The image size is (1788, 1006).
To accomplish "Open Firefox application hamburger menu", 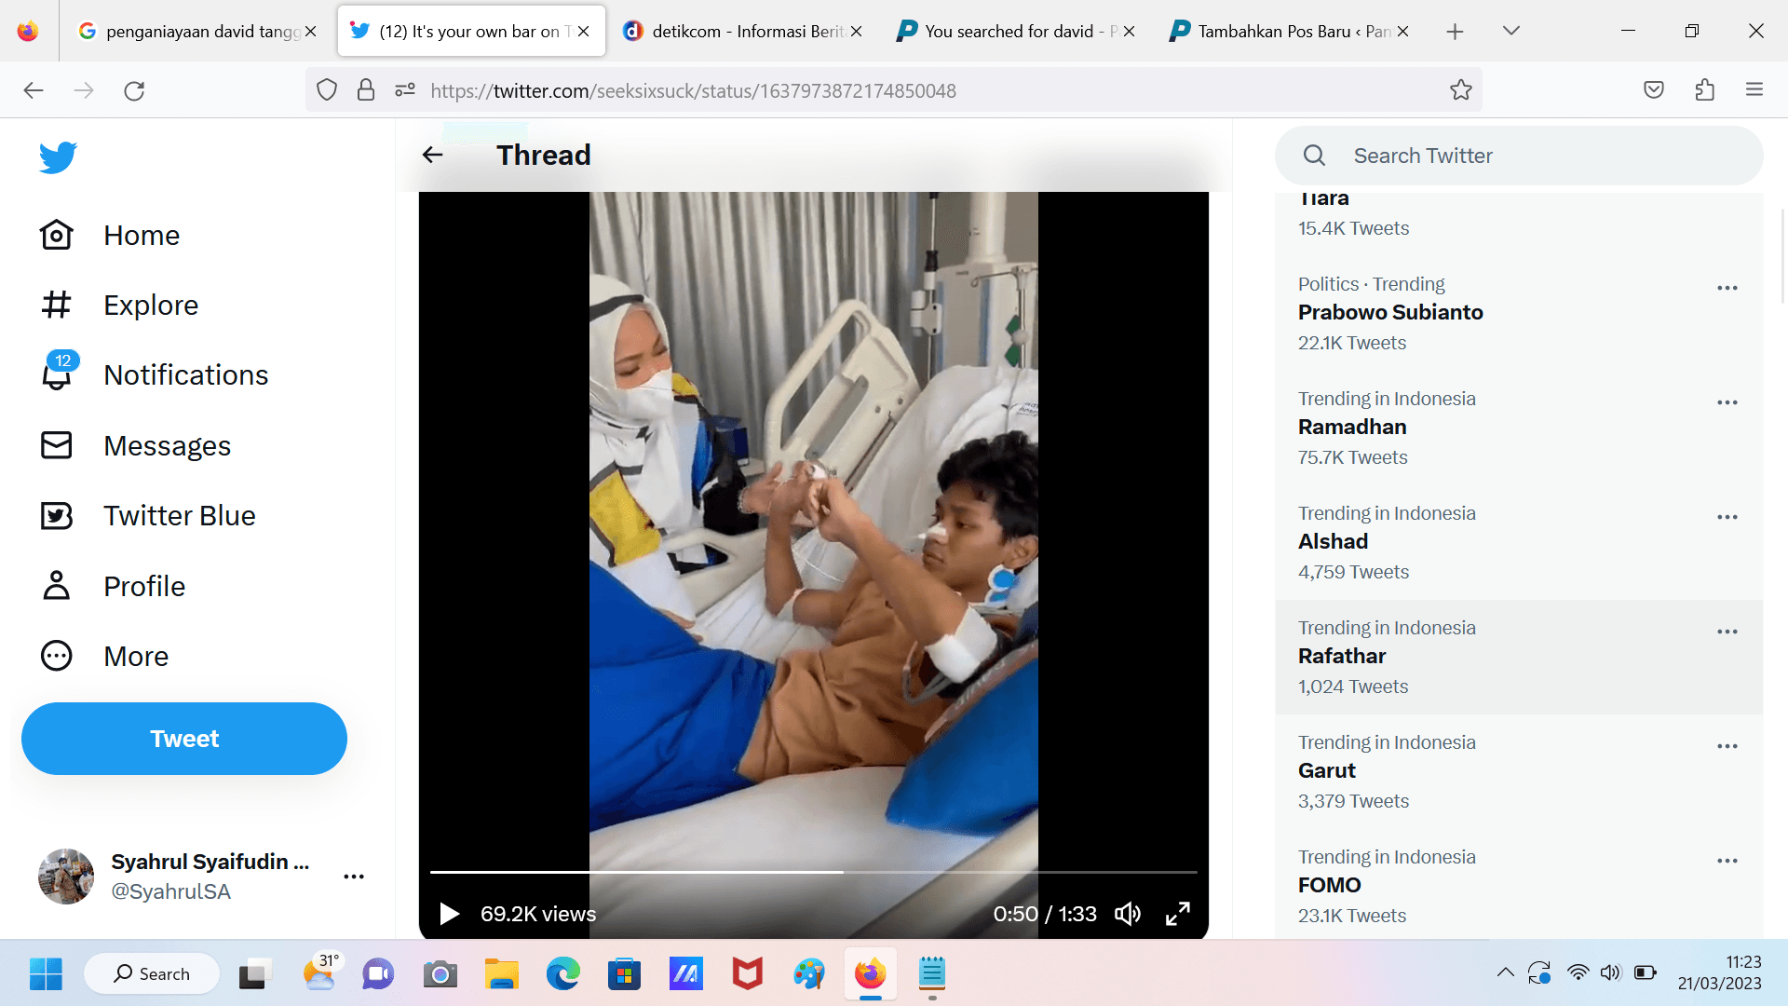I will (x=1754, y=90).
